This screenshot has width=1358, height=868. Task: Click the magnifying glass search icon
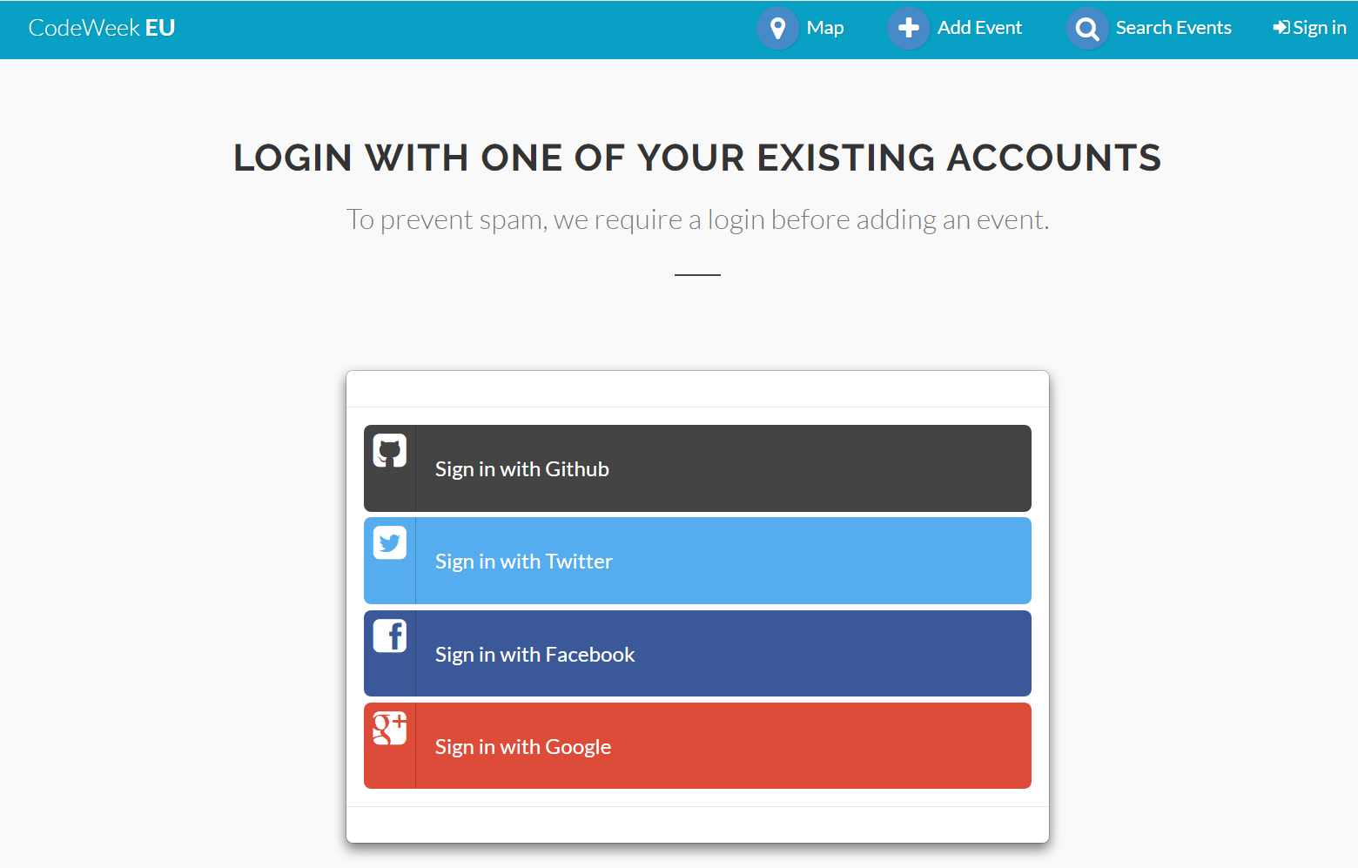1087,29
